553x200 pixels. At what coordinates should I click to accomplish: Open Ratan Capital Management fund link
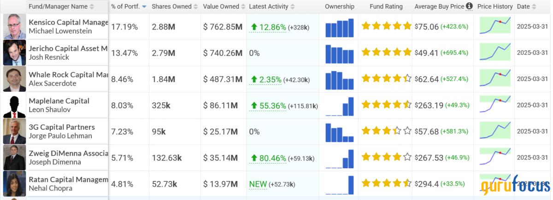[68, 180]
